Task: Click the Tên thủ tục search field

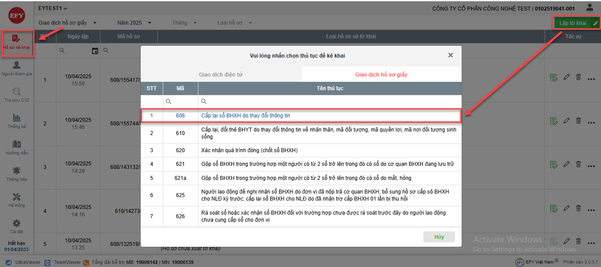Action: point(331,101)
